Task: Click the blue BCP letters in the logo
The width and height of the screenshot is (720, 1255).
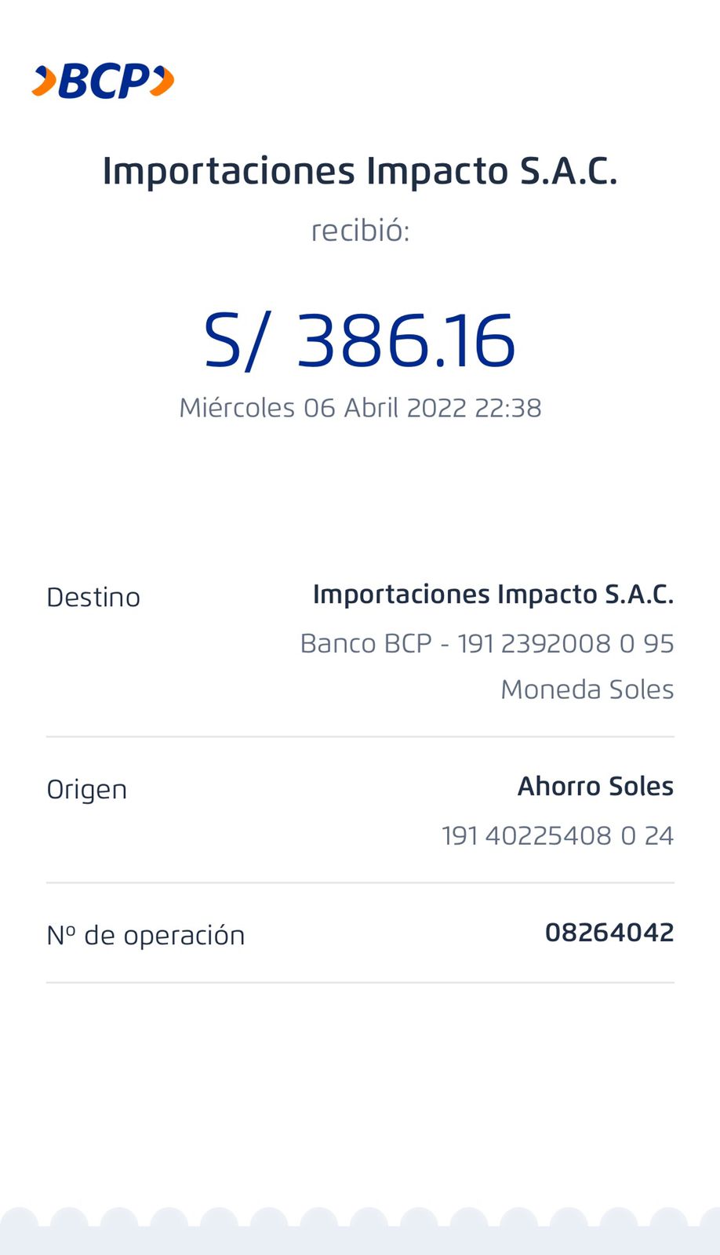Action: point(103,82)
